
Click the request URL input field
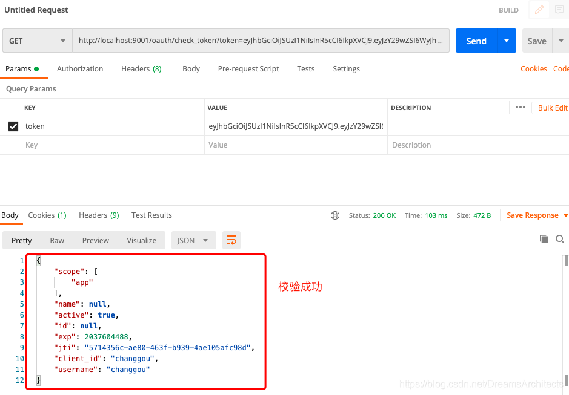(x=261, y=41)
